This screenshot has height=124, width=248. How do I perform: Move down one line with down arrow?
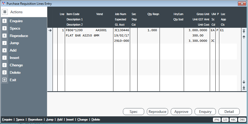click(244, 82)
